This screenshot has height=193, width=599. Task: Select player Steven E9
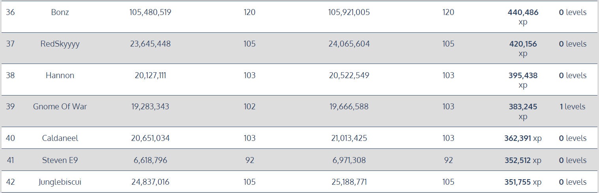click(60, 160)
